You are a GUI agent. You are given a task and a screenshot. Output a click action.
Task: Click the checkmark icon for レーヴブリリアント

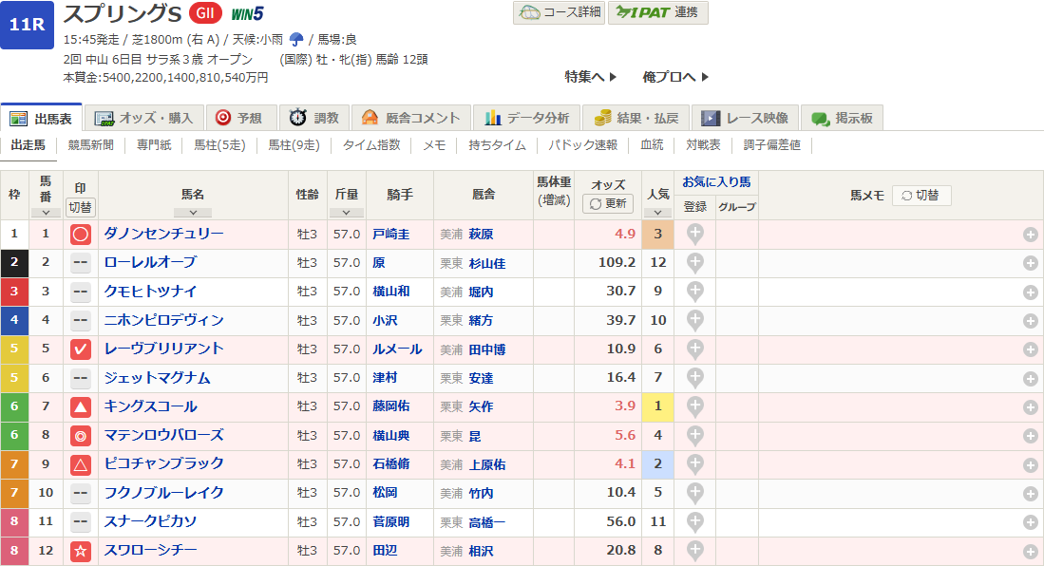click(x=81, y=349)
